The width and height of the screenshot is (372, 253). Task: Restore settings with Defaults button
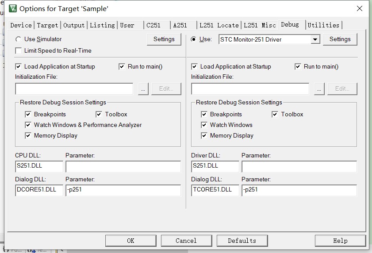click(x=242, y=241)
